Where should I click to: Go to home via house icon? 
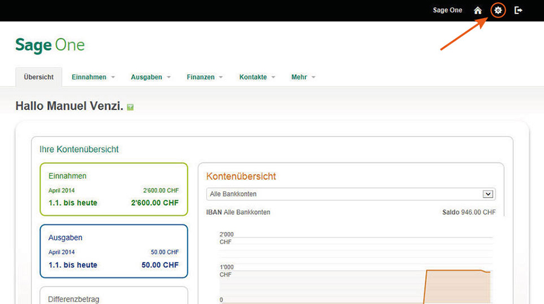[x=478, y=10]
